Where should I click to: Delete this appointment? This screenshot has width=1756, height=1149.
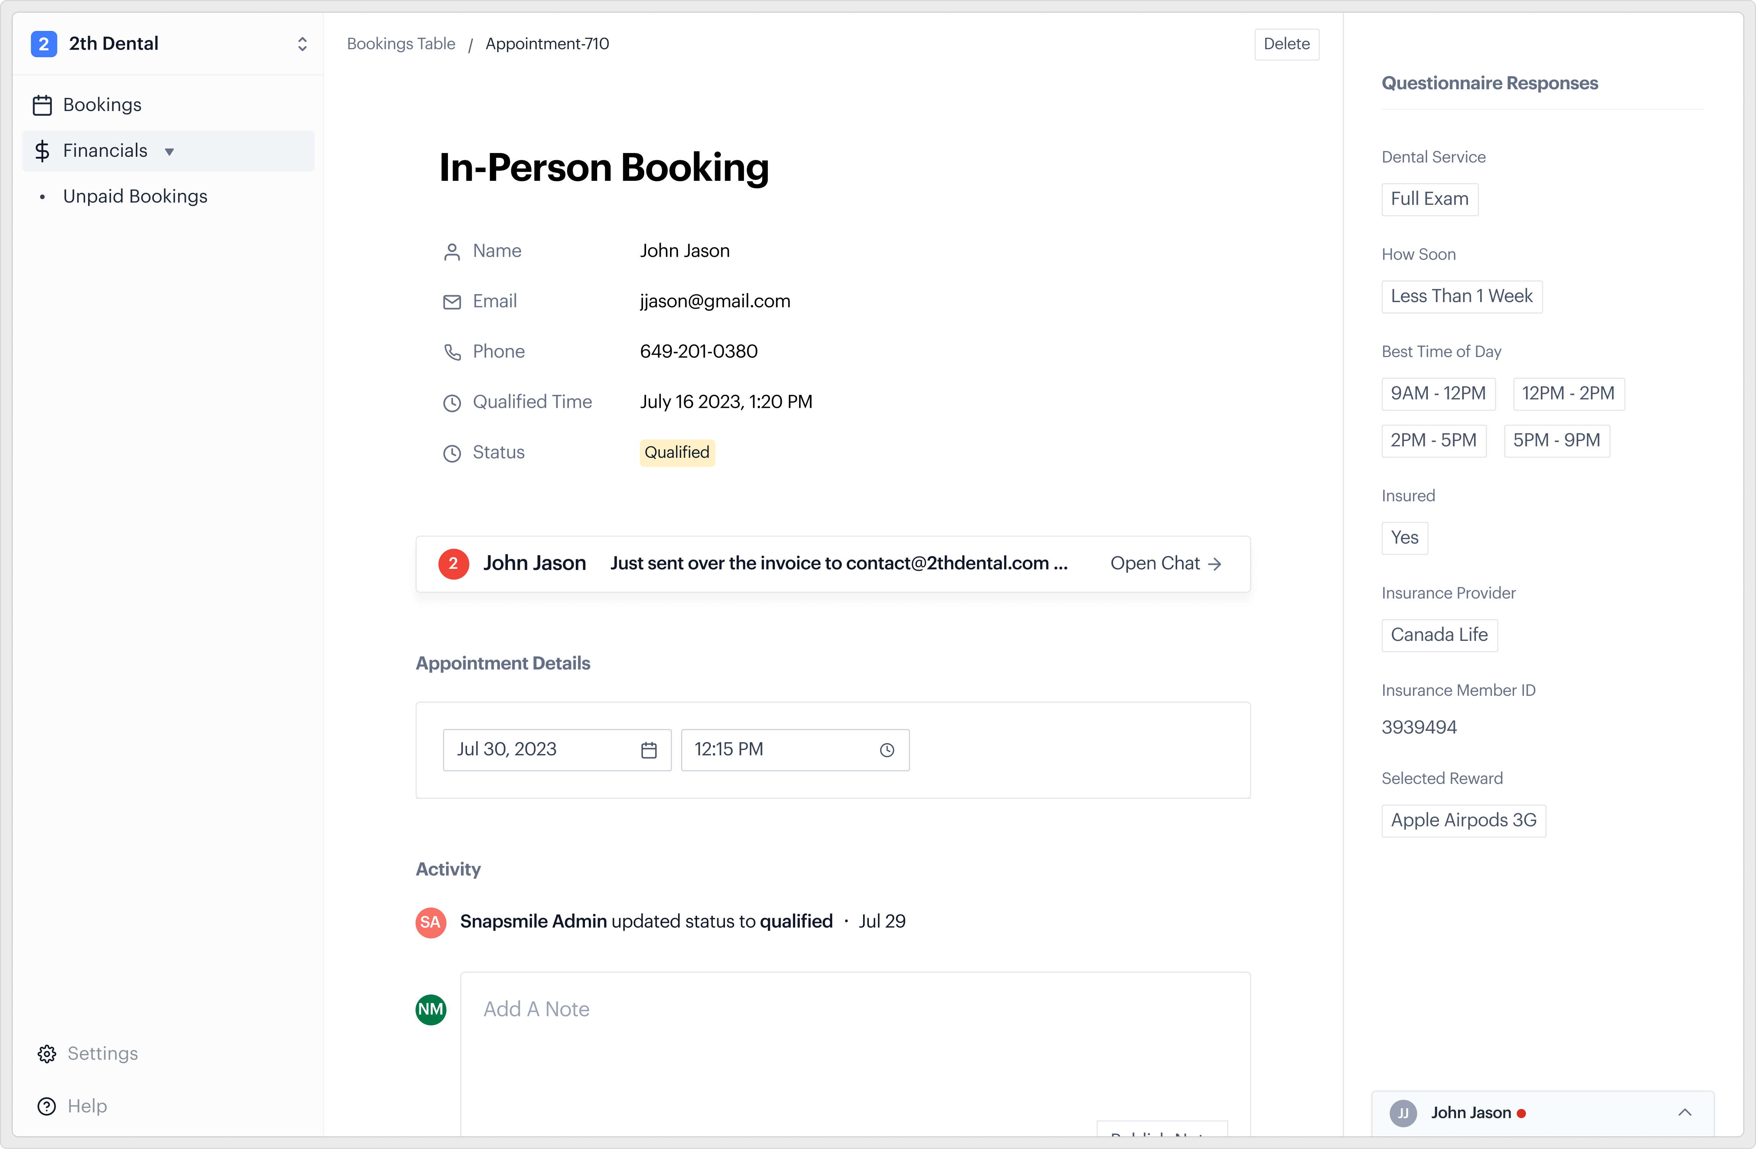pyautogui.click(x=1286, y=44)
